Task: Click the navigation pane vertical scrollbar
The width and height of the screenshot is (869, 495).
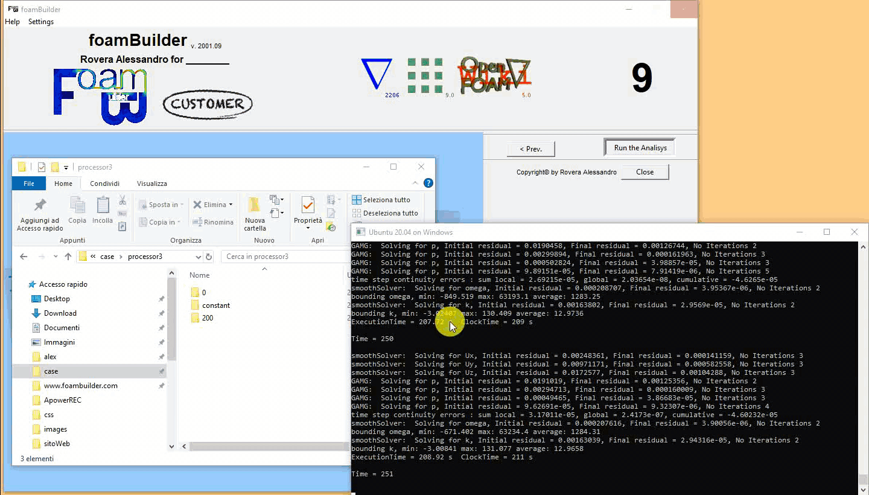Action: 171,320
